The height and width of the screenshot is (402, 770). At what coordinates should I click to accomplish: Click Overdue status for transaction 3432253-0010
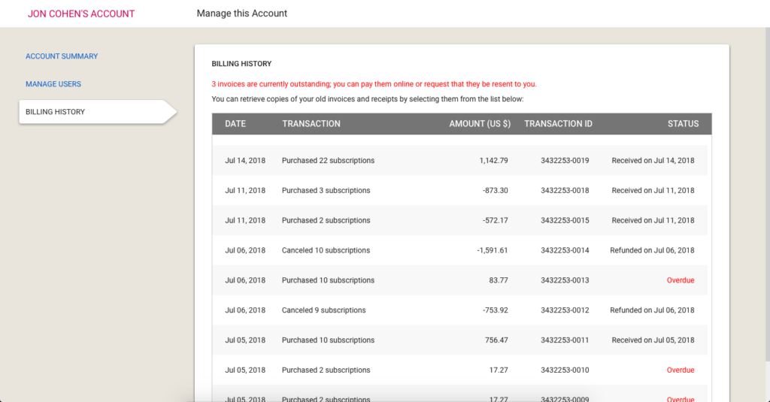680,370
